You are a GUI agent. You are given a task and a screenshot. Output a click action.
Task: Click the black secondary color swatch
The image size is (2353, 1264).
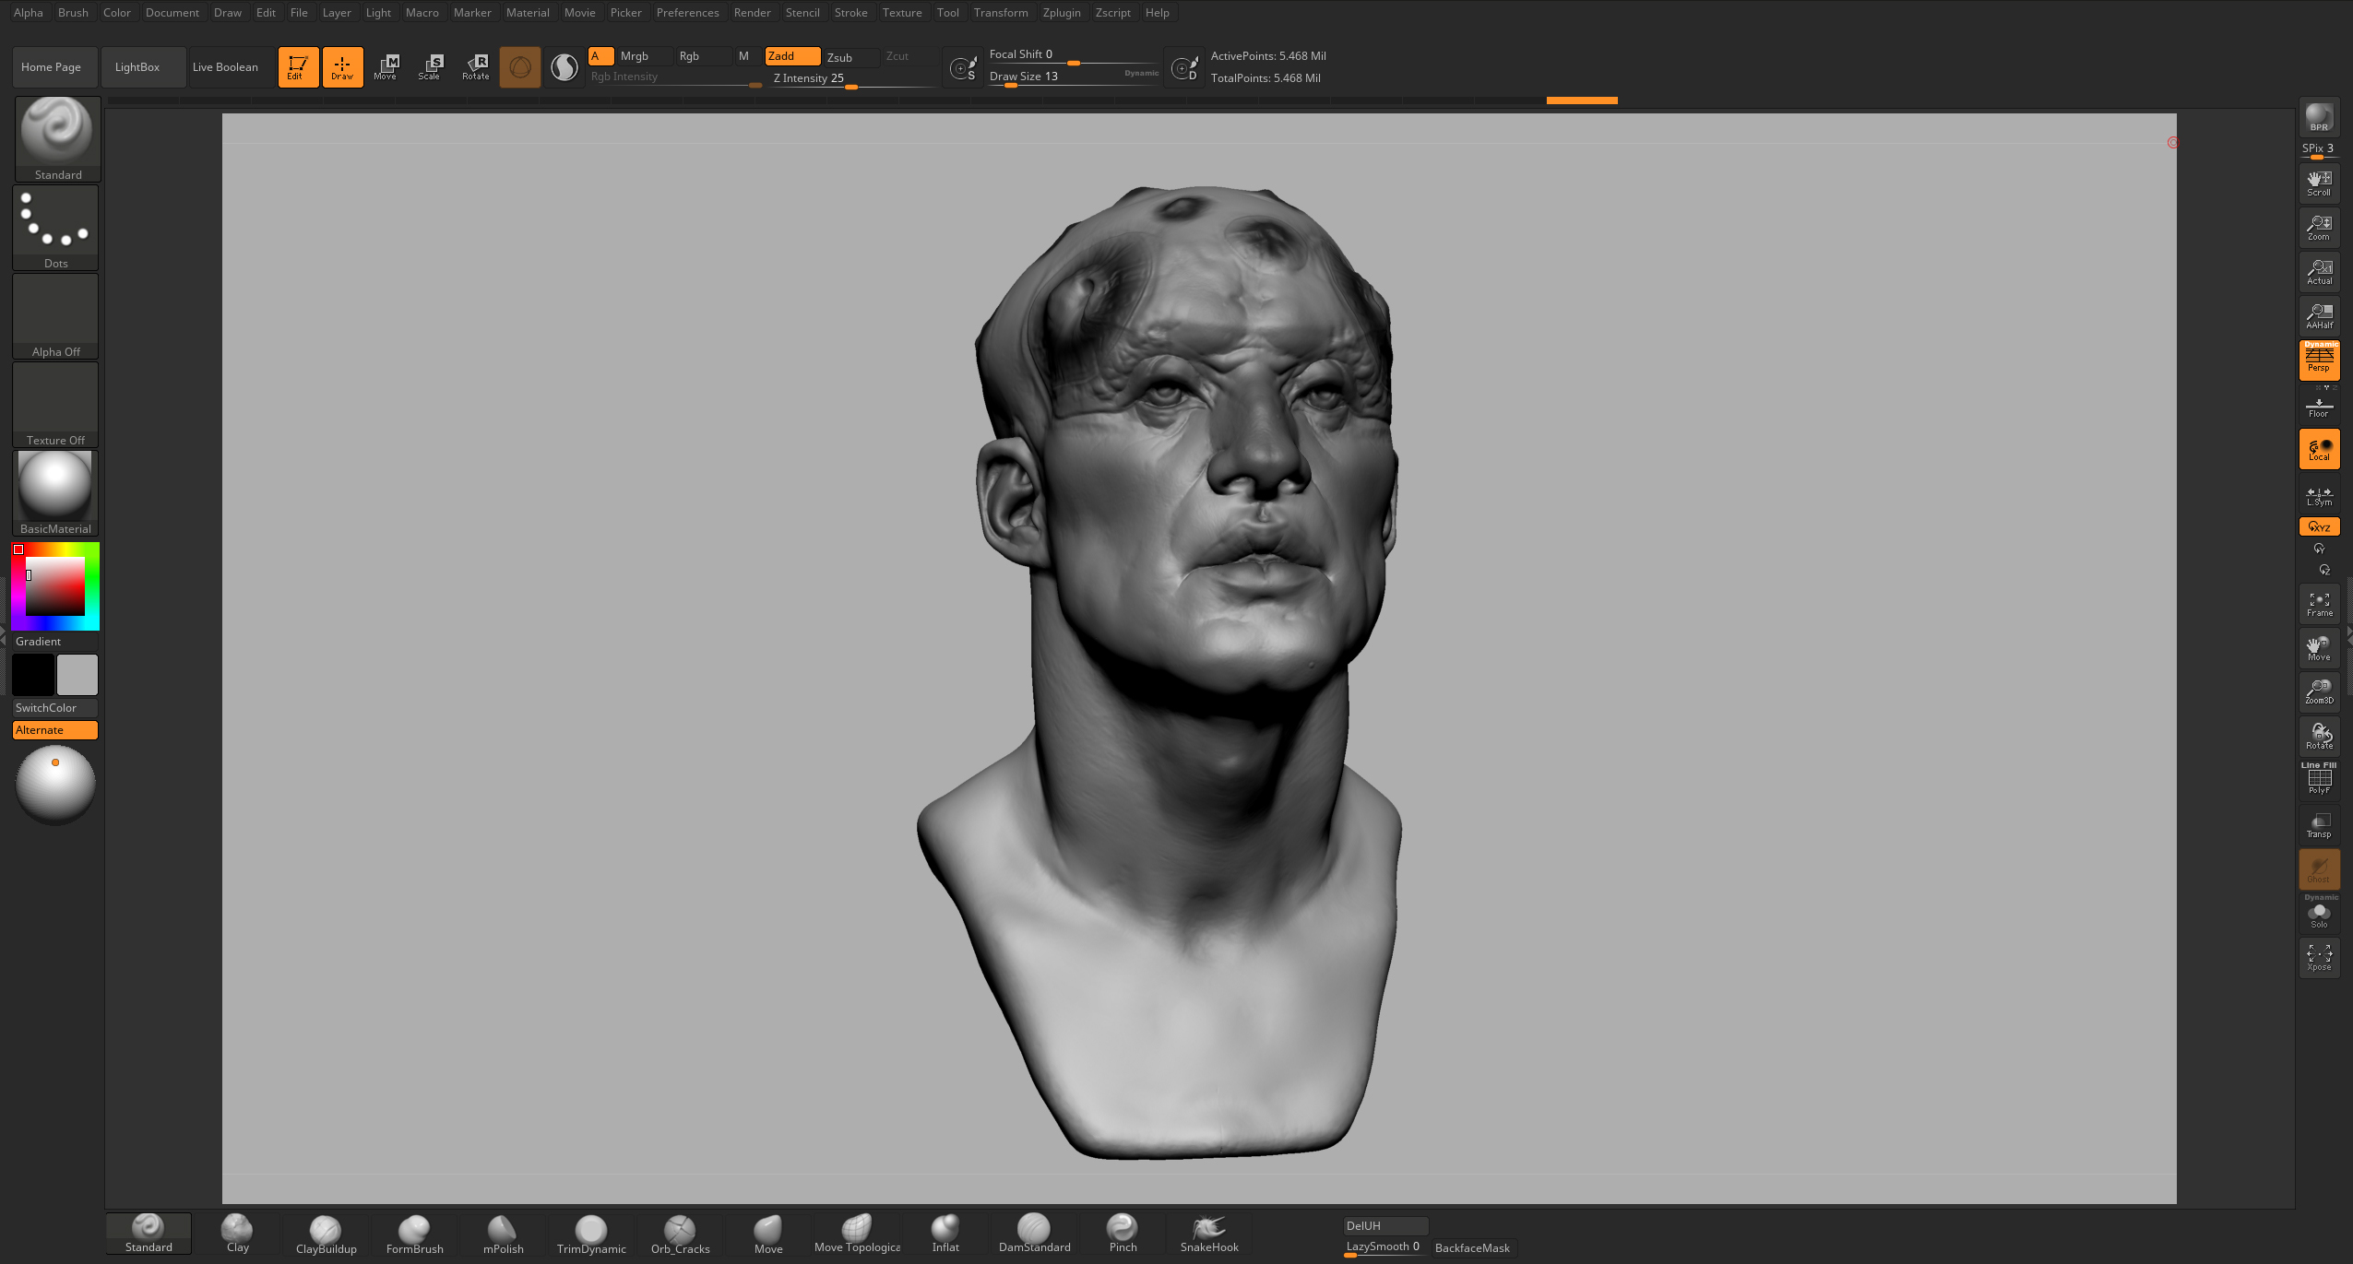click(x=33, y=675)
